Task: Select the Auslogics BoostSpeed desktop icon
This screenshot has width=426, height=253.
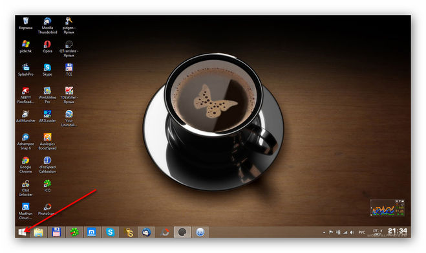Action: pyautogui.click(x=47, y=142)
